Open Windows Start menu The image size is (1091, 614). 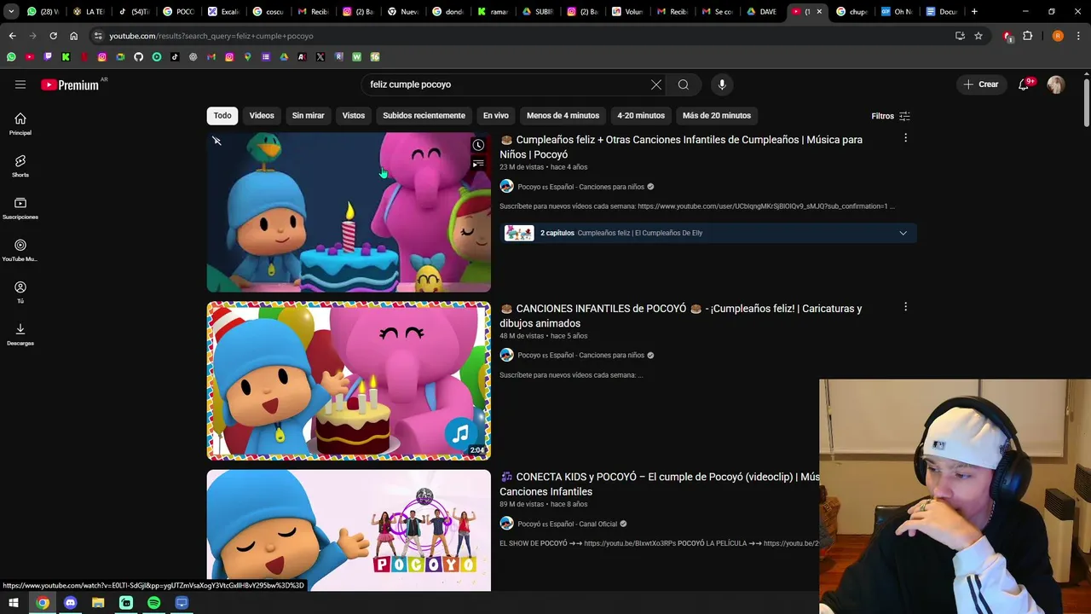(x=14, y=603)
